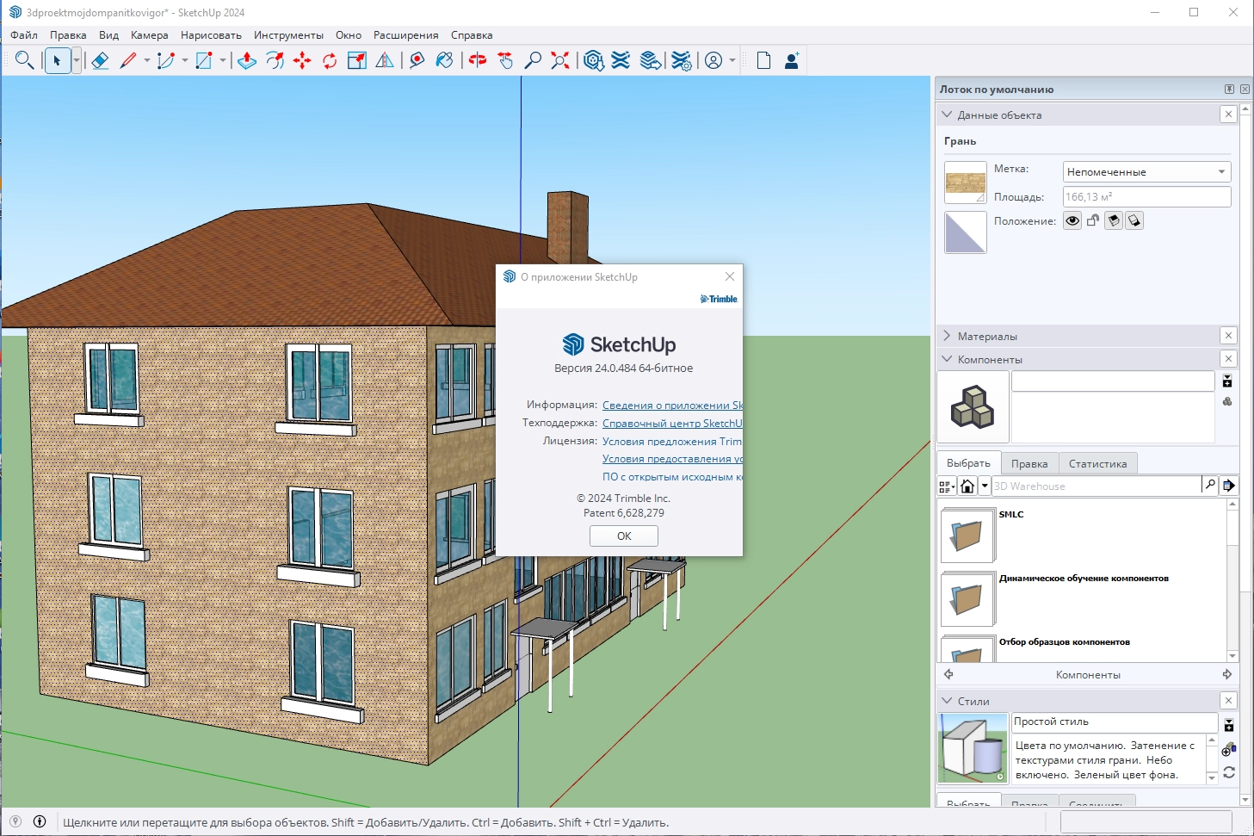This screenshot has height=836, width=1254.
Task: Activate the Push/Pull tool
Action: (x=247, y=60)
